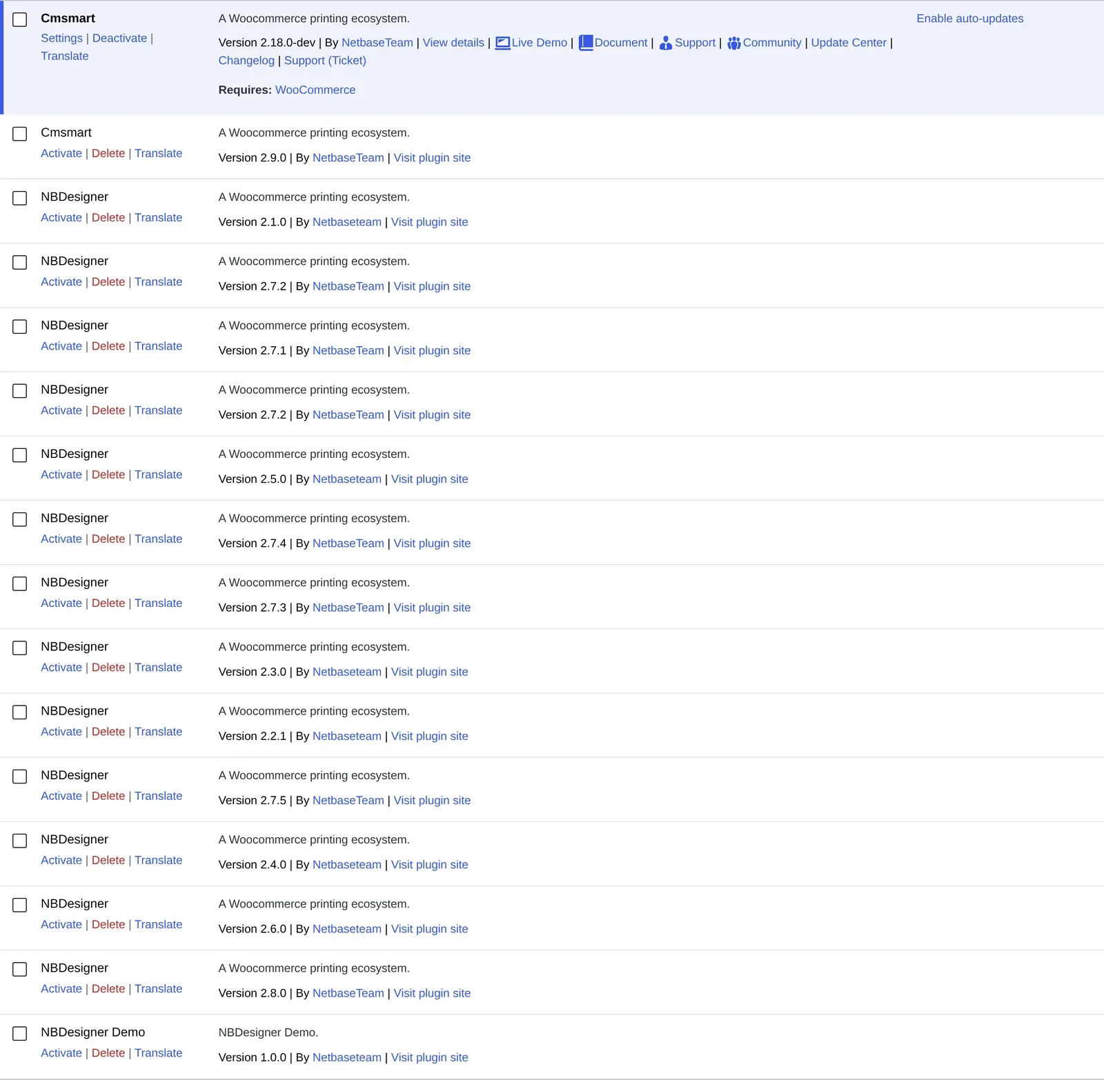Activate the NBDesigner Demo plugin
The width and height of the screenshot is (1104, 1080).
(61, 1053)
